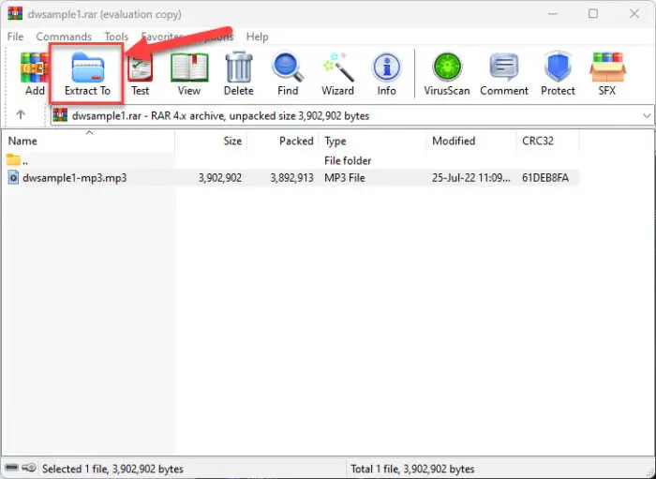
Task: Click 'Total 1 file' status text
Action: [412, 469]
